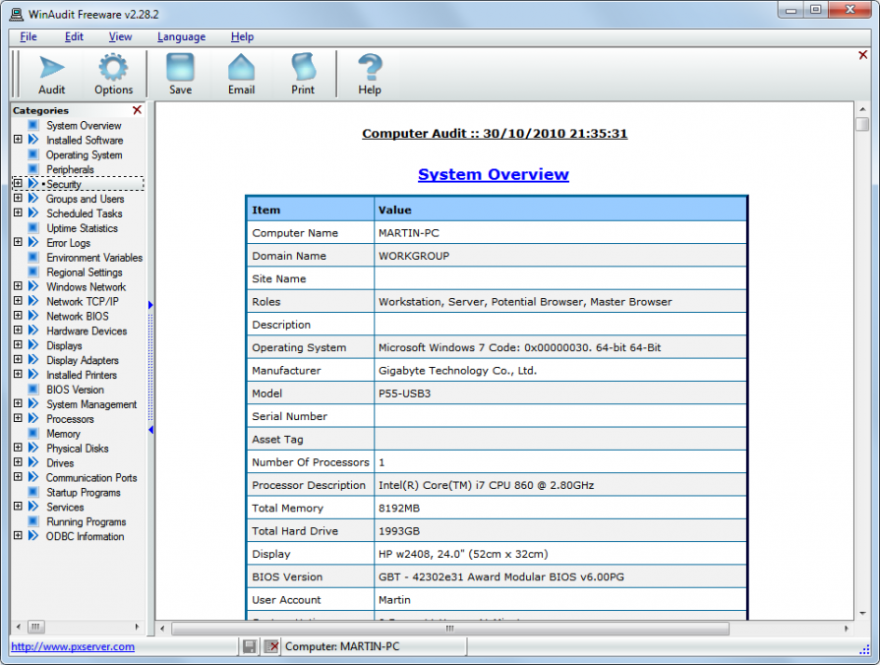
Task: Toggle the blue arrow on report's right edge
Action: 150,306
